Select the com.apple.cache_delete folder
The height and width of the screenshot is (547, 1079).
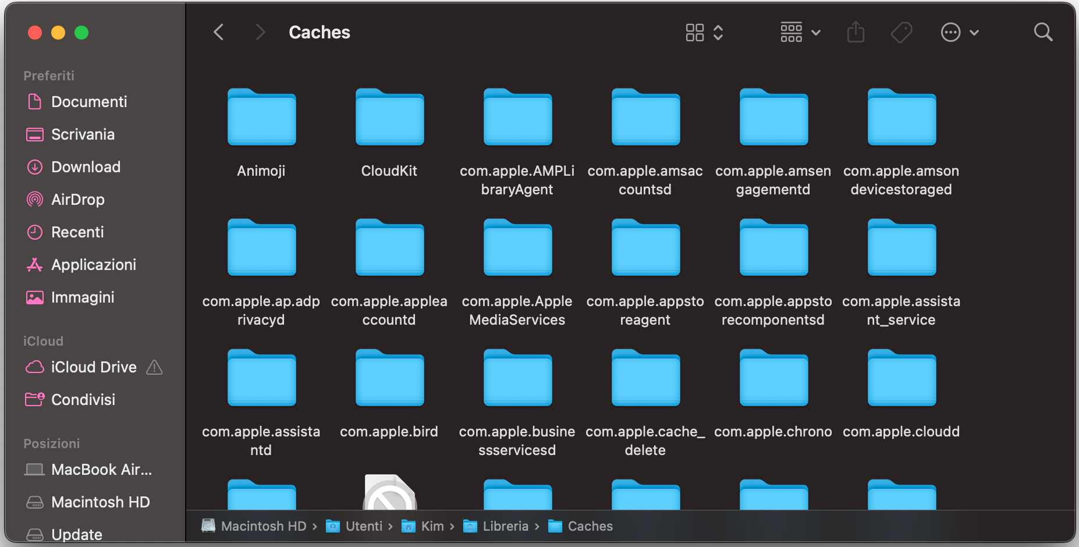[645, 378]
